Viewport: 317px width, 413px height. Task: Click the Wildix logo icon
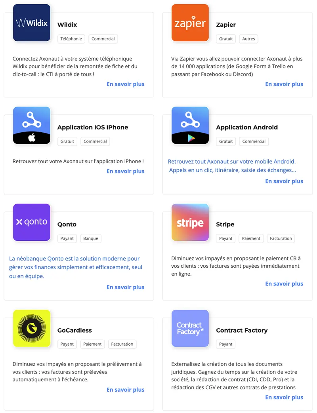32,23
